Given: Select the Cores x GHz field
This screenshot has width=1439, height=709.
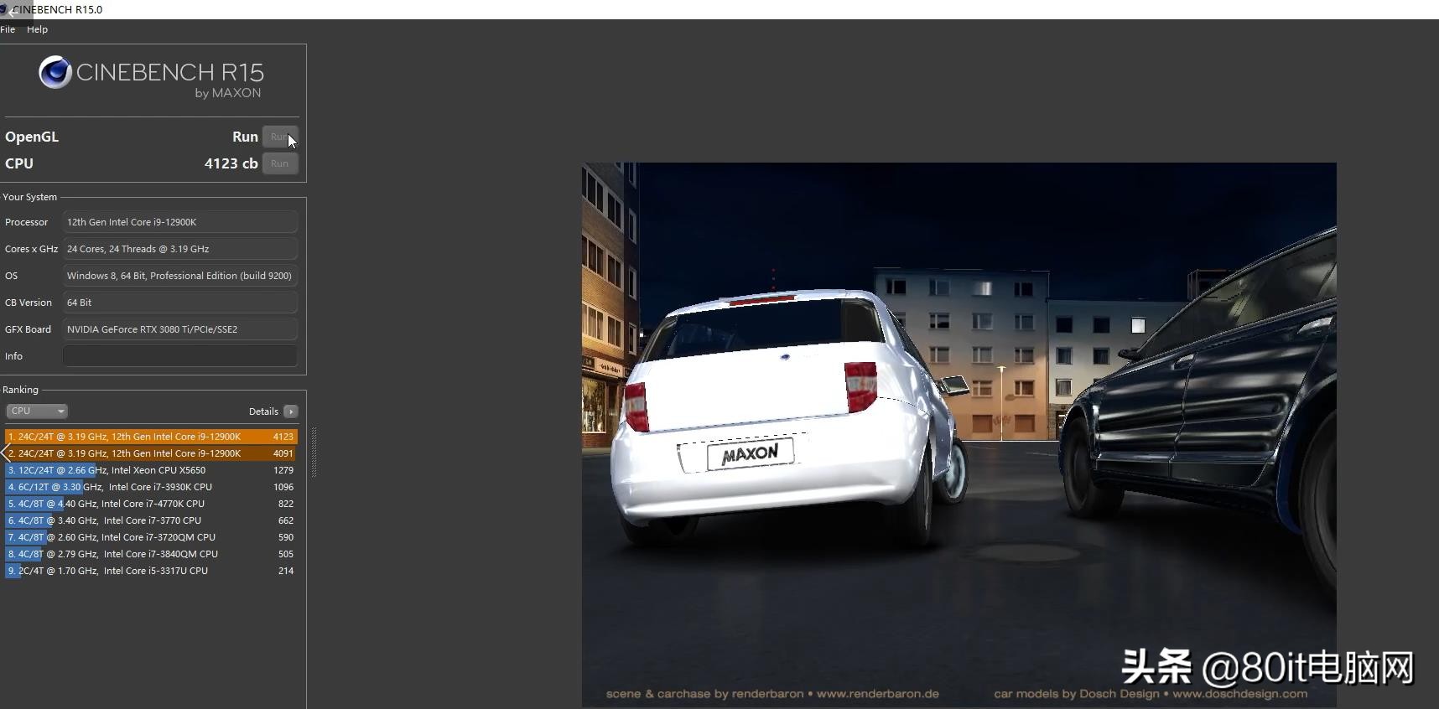Looking at the screenshot, I should click(180, 249).
